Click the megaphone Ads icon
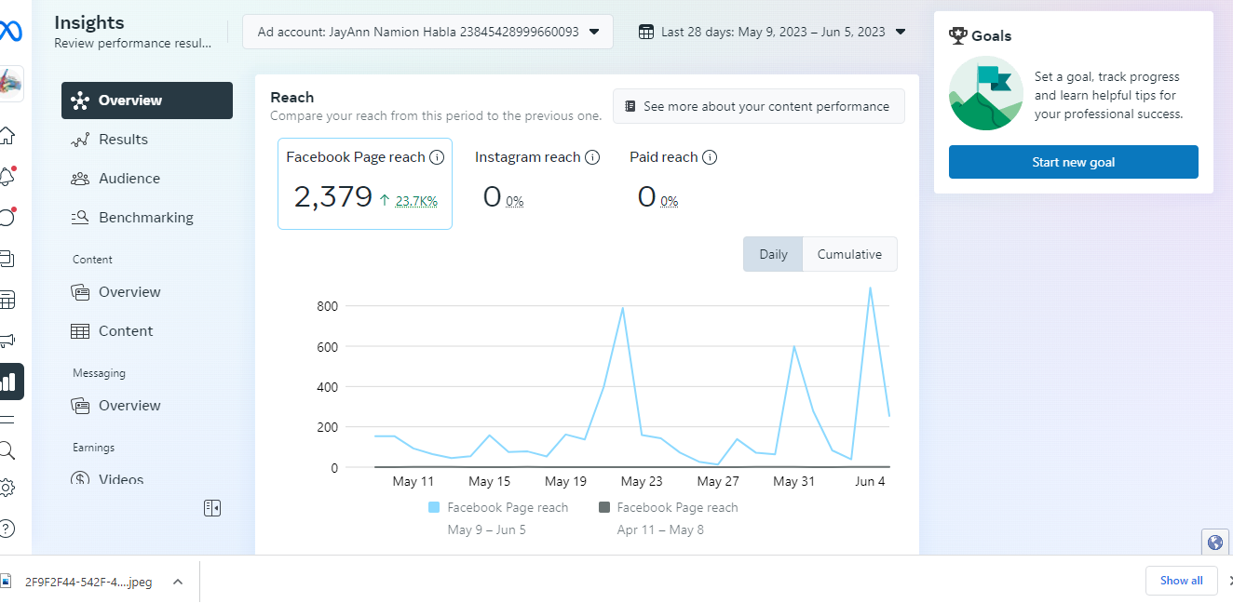Screen dimensions: 1233x603 coord(7,341)
